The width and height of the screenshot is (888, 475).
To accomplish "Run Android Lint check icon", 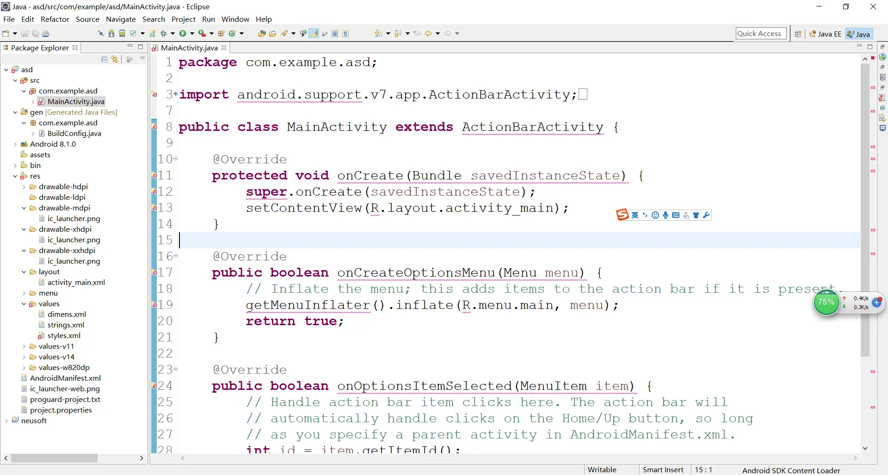I will 133,33.
